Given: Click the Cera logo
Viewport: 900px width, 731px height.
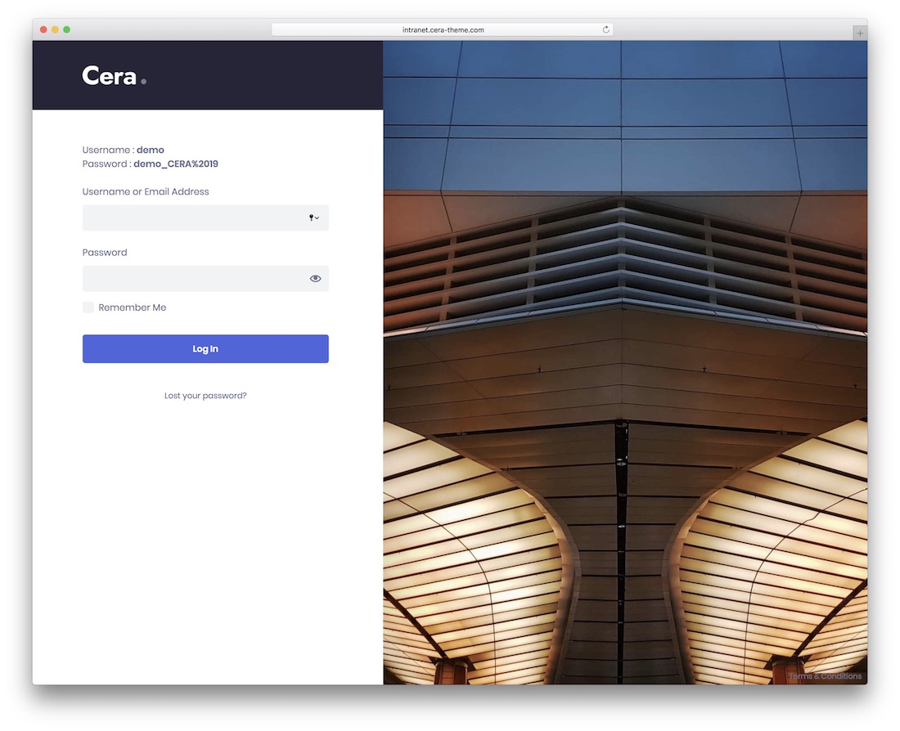Looking at the screenshot, I should 114,76.
